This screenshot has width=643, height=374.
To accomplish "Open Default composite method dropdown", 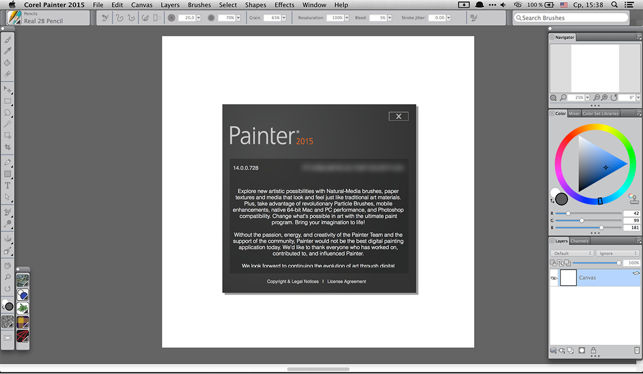I will coord(572,253).
